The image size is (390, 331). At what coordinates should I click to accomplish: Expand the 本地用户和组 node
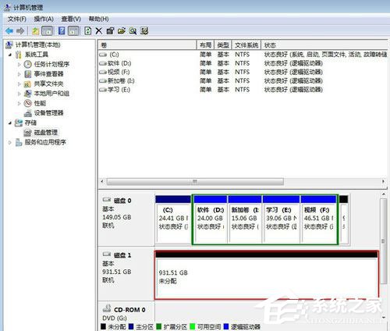point(19,94)
